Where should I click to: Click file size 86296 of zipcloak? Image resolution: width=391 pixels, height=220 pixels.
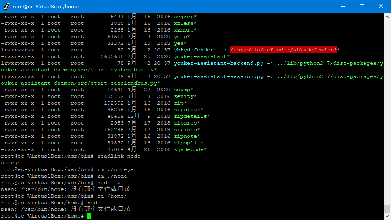click(116, 110)
